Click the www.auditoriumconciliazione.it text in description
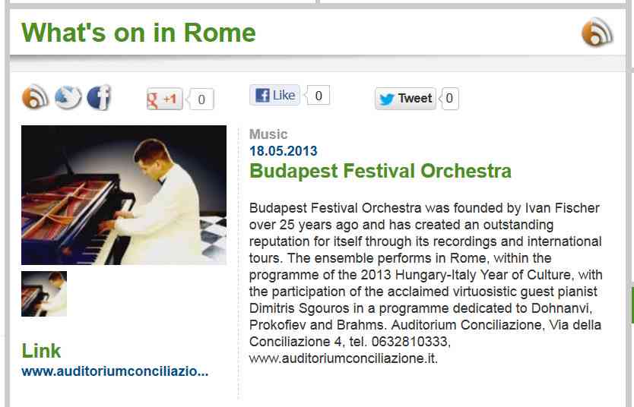Viewport: 634px width, 407px height. 344,358
